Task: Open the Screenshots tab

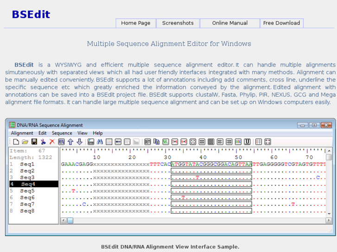Action: pyautogui.click(x=178, y=23)
